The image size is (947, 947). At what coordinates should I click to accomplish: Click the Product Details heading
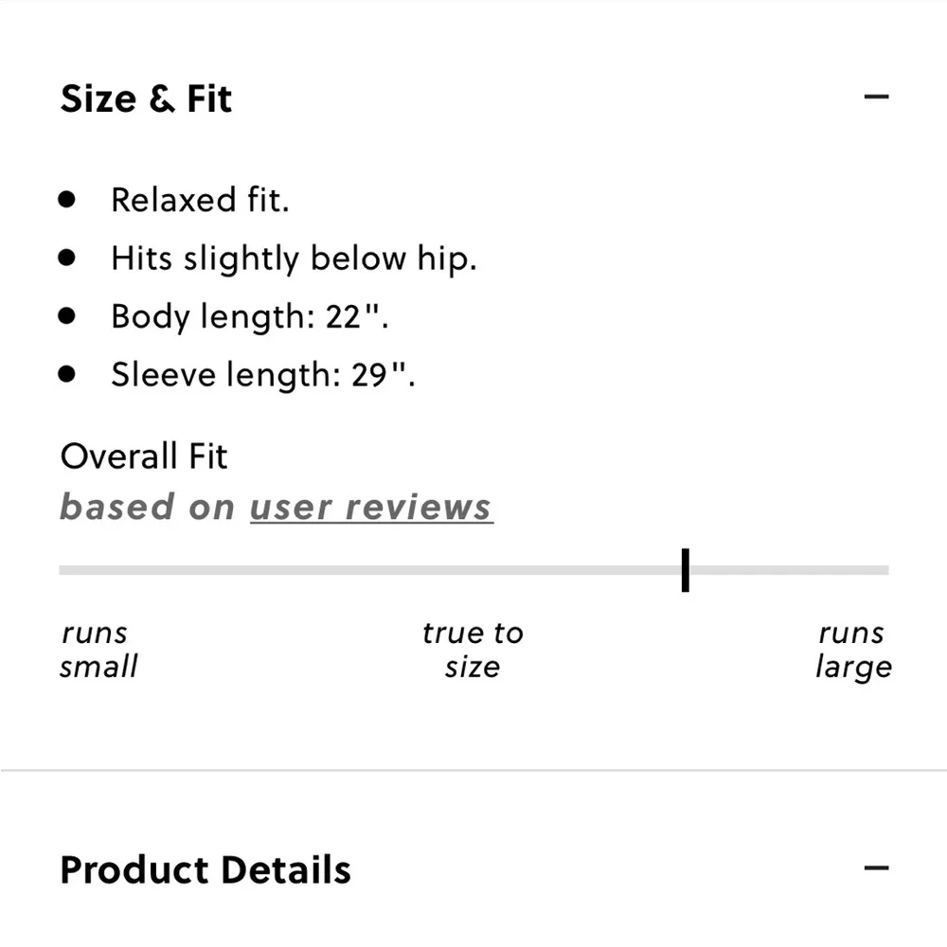205,869
